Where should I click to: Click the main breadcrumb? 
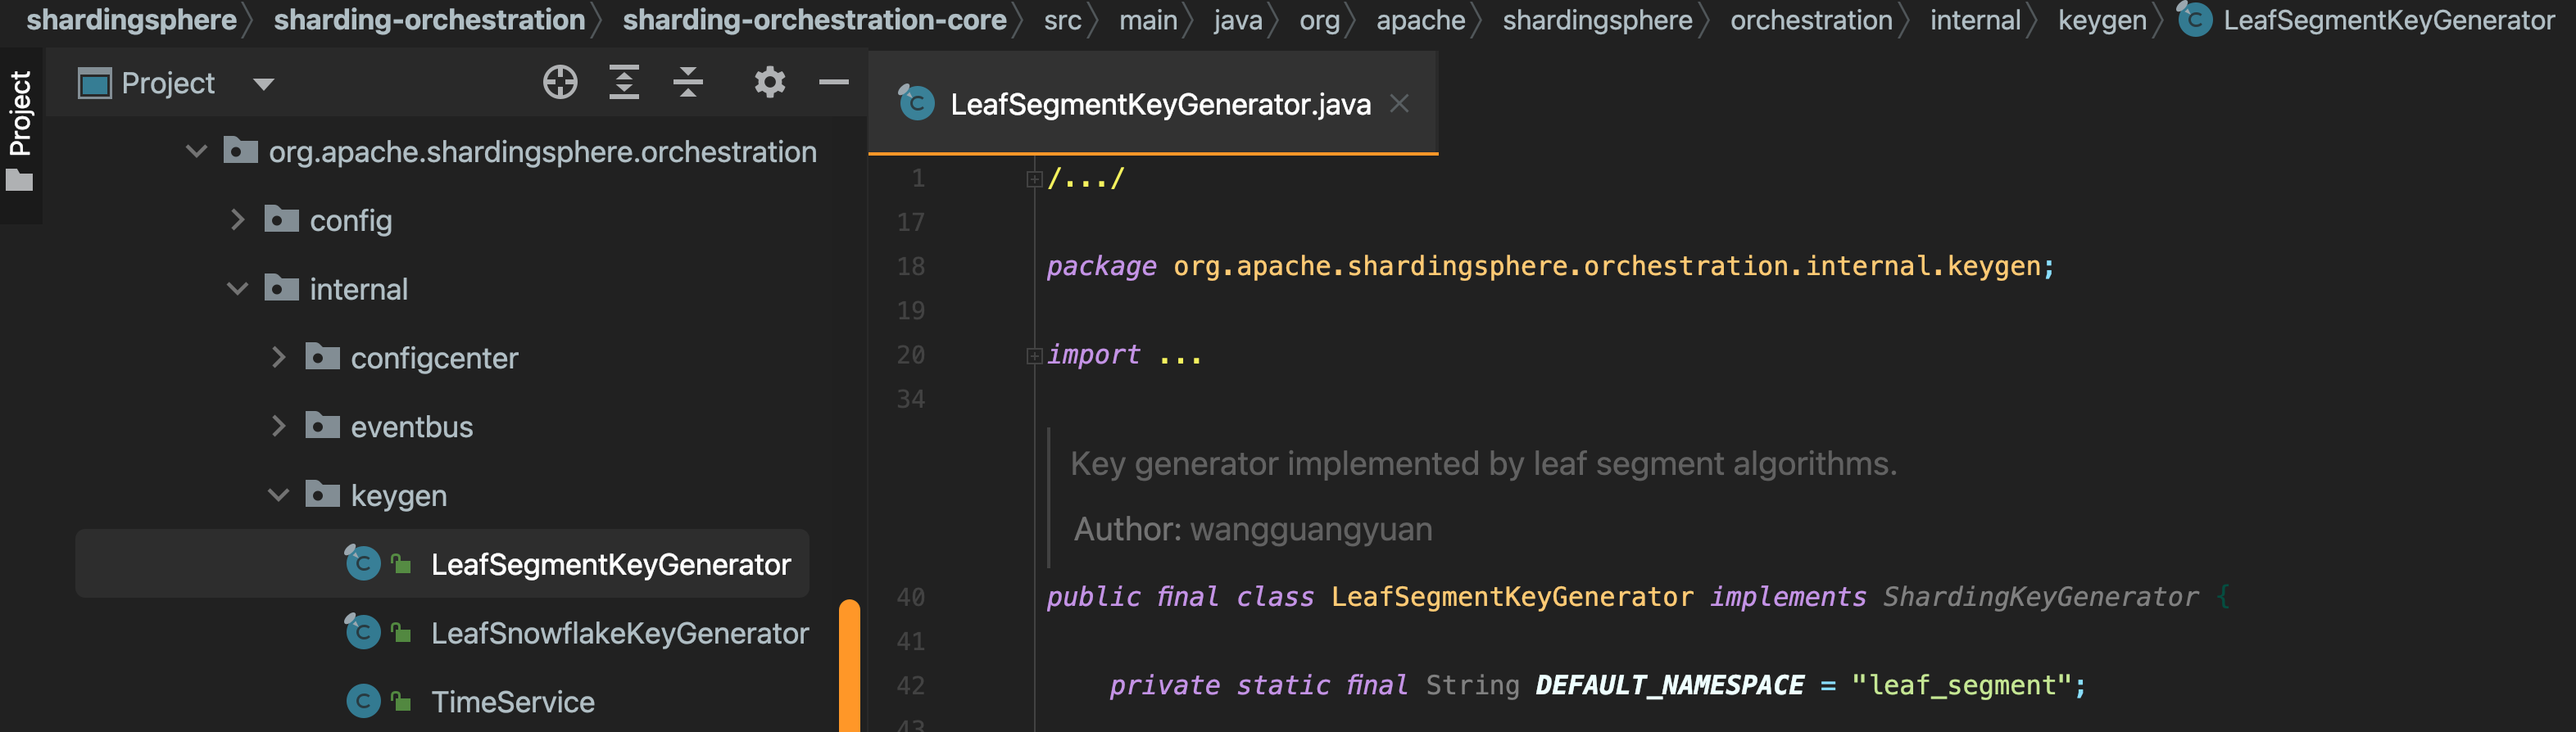(1148, 20)
